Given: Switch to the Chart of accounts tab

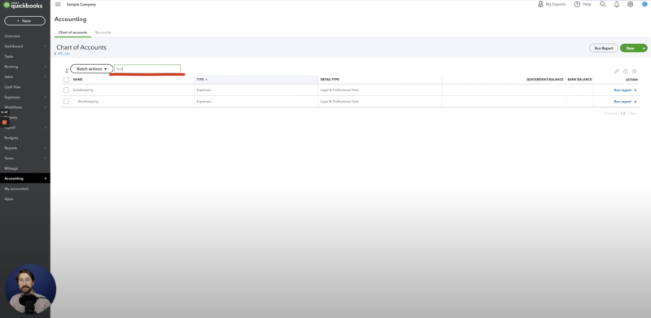Looking at the screenshot, I should (72, 33).
